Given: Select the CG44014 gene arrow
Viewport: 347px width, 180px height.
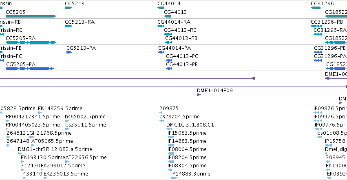Looking at the screenshot, I should (161, 8).
